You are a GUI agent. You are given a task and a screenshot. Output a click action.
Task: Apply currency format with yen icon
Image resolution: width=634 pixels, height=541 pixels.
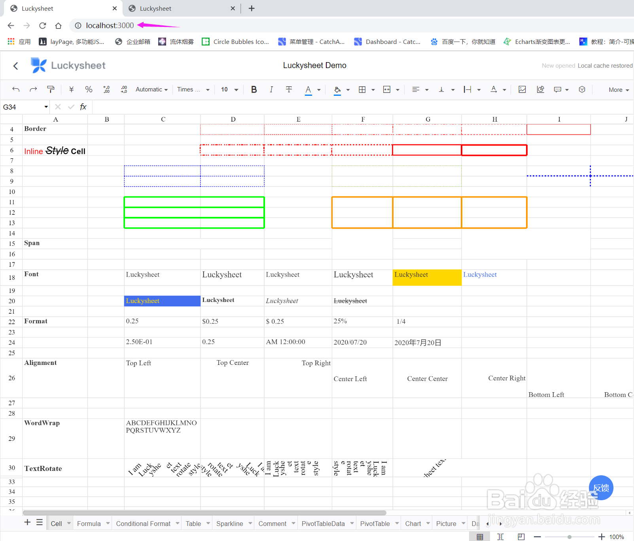point(72,89)
